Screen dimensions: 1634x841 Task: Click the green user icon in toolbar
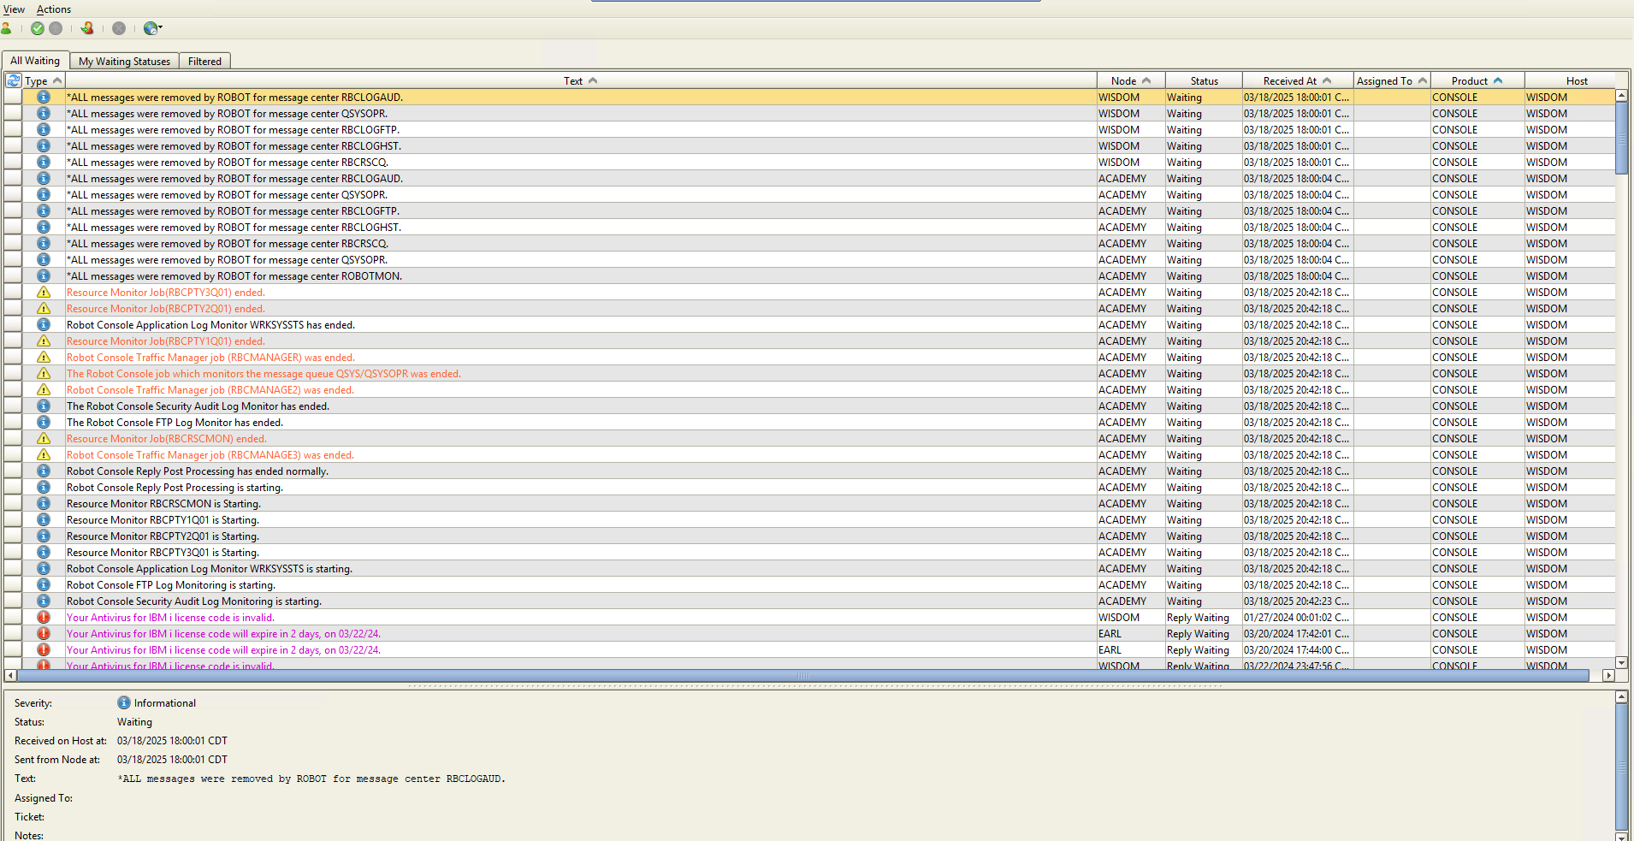[6, 28]
